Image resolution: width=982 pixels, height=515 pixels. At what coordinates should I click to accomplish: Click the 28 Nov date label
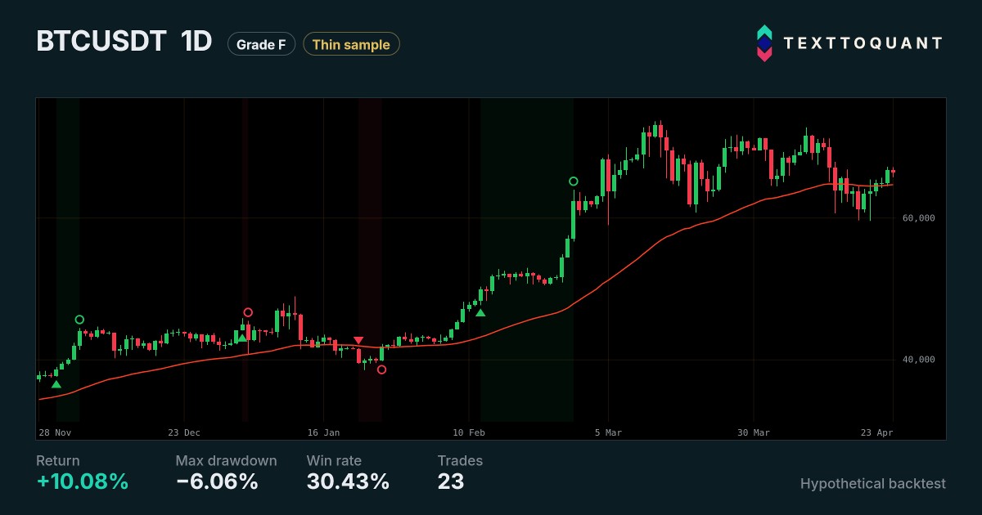[x=56, y=432]
